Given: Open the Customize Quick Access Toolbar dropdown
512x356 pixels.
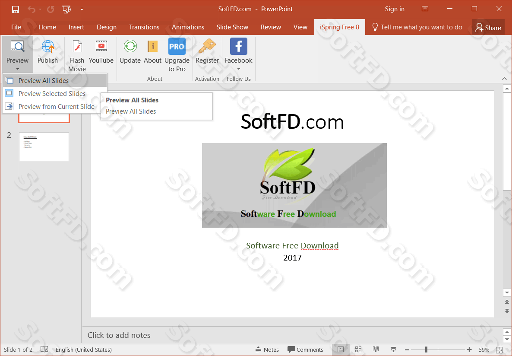Looking at the screenshot, I should [82, 9].
